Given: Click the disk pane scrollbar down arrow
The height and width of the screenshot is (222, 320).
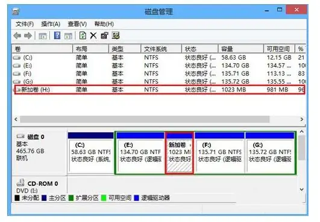Looking at the screenshot, I should [x=302, y=190].
